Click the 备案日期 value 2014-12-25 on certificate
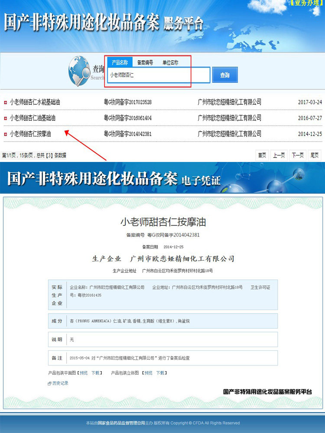 (173, 247)
